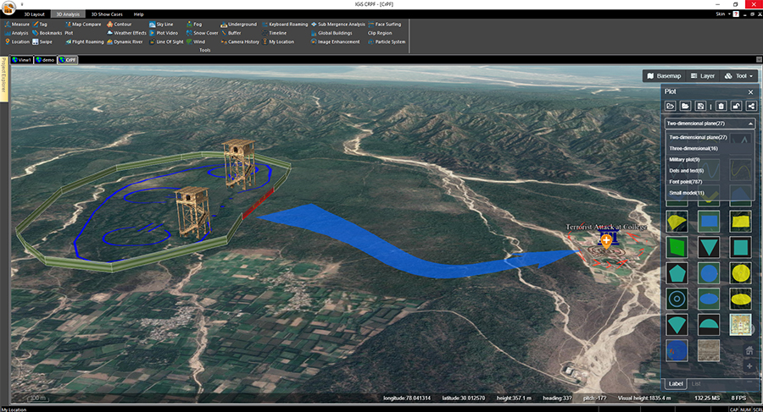Switch to the demo view tab

tap(47, 60)
